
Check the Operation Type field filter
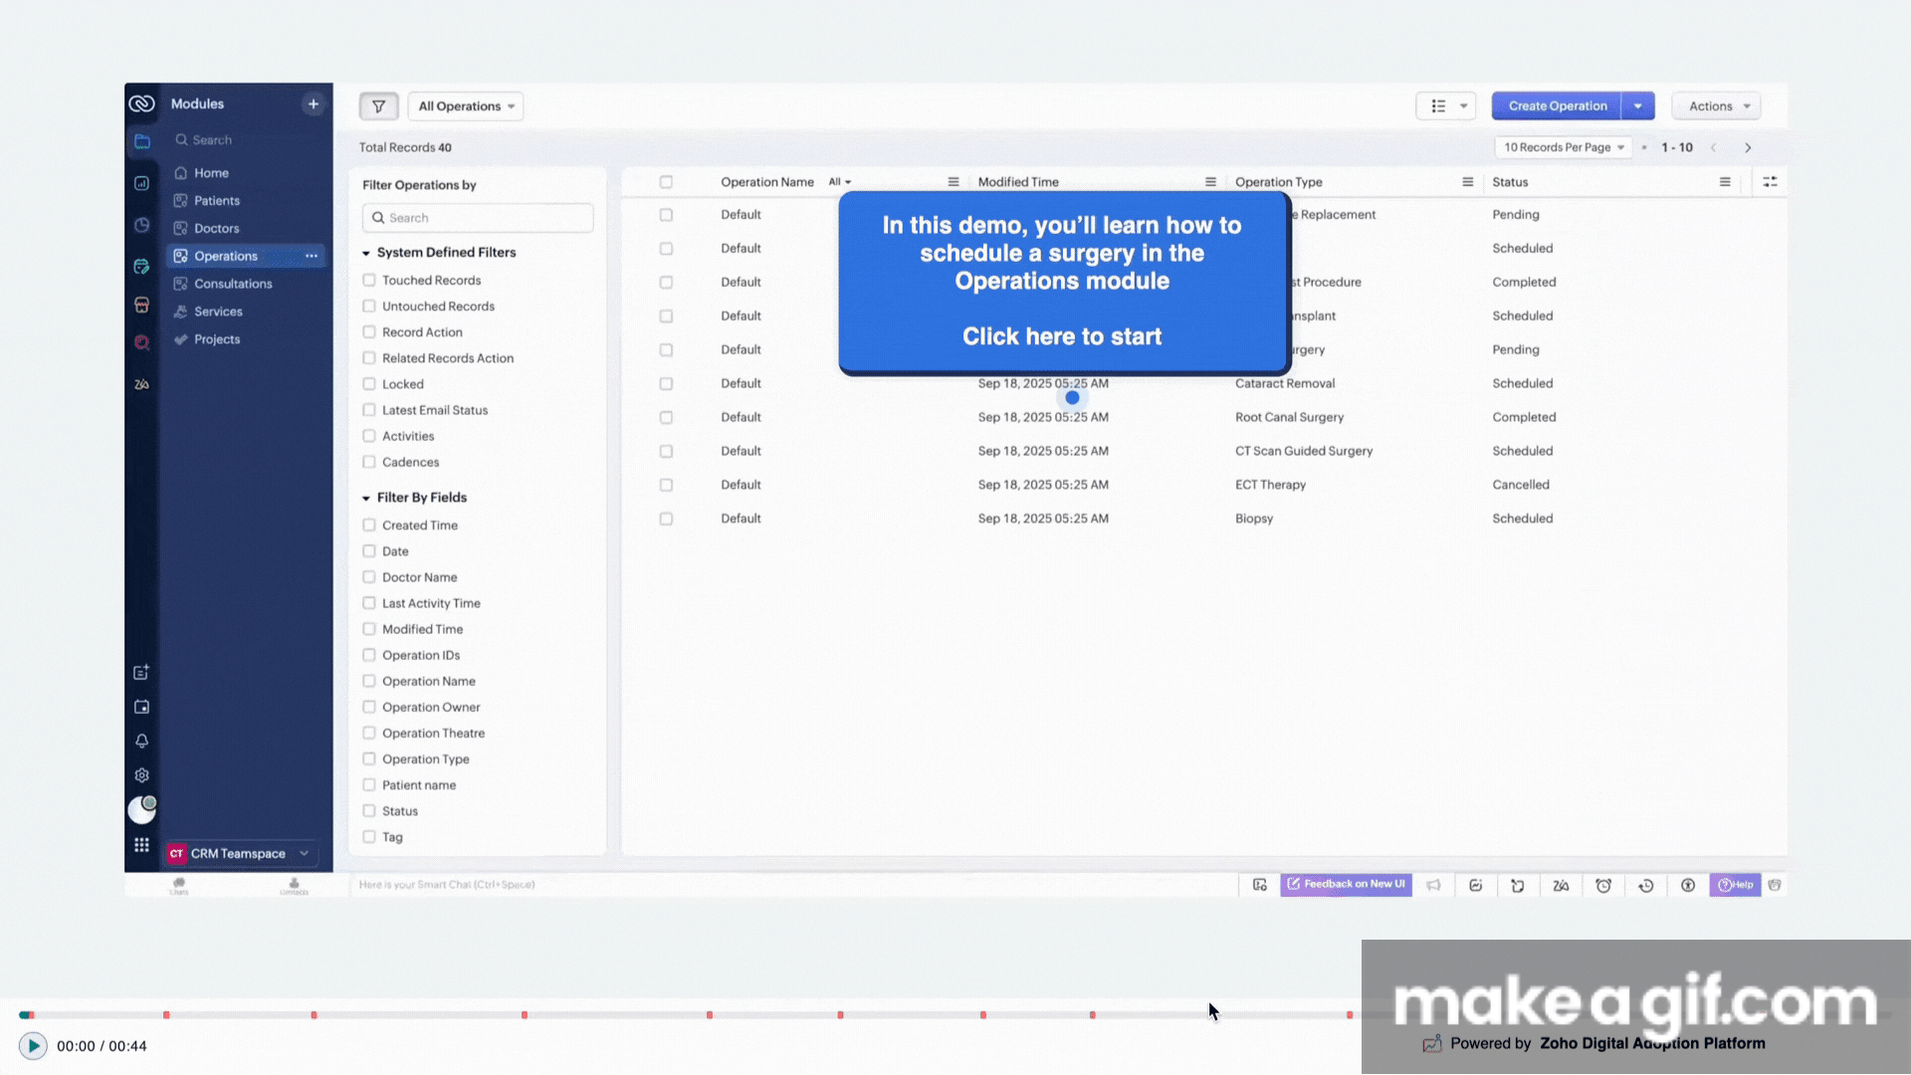(x=369, y=759)
